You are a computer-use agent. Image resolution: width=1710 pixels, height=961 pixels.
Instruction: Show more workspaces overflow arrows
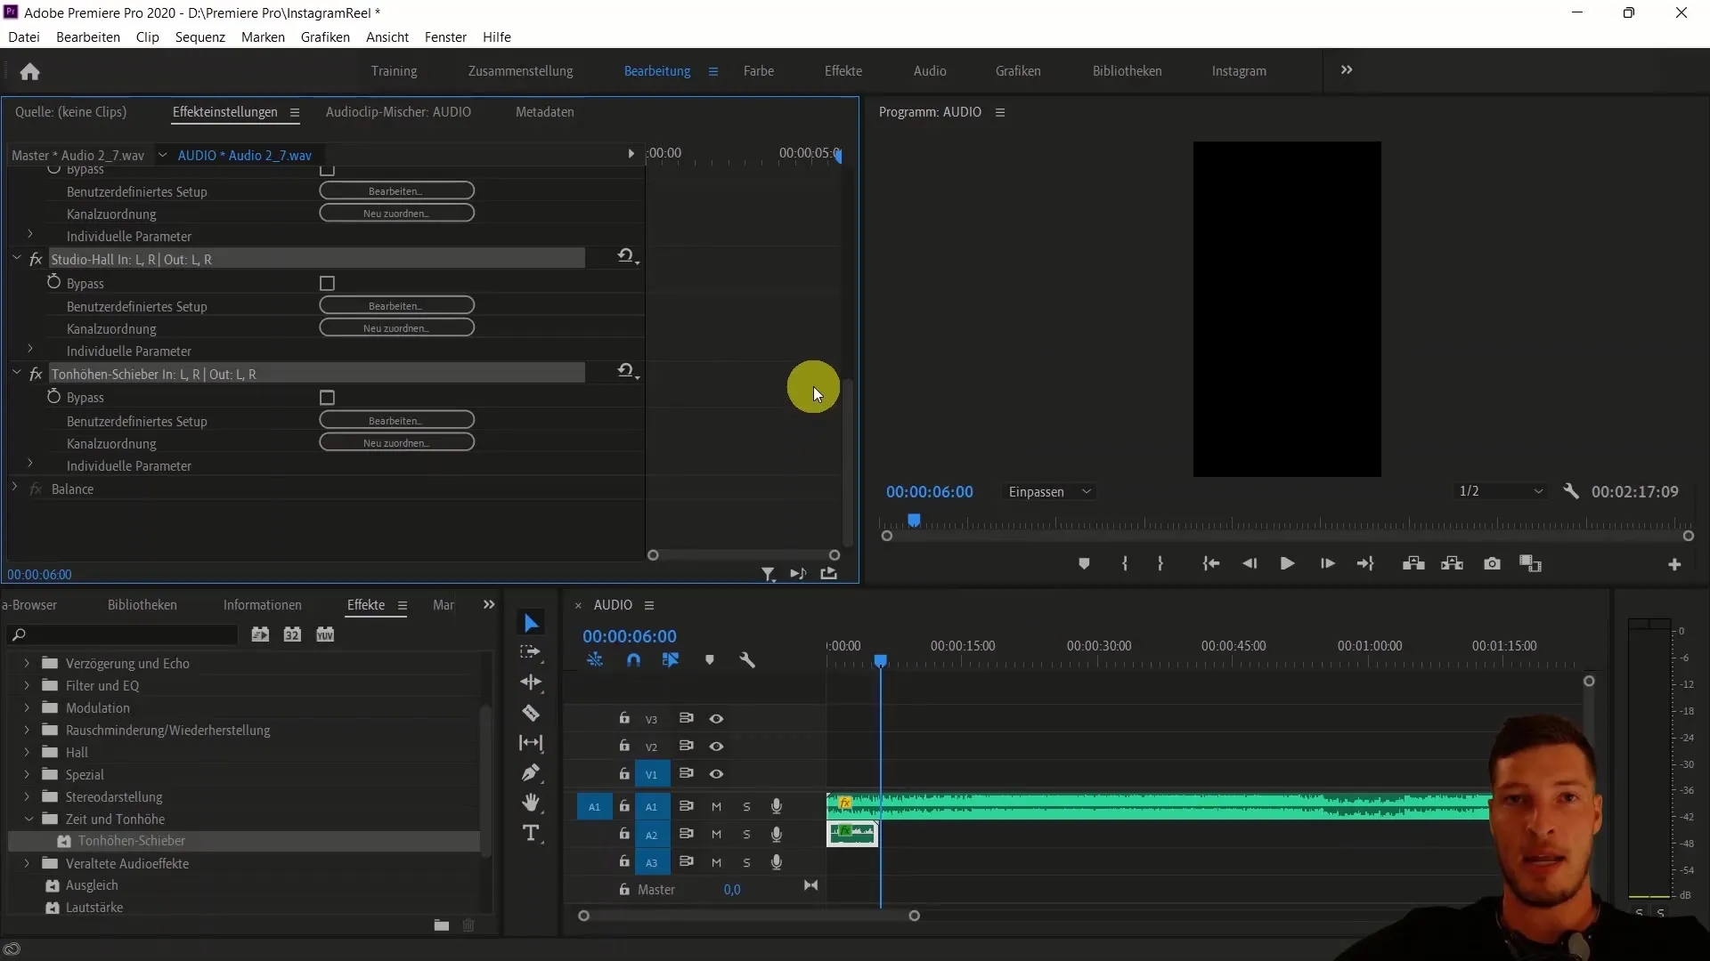[x=1347, y=70]
